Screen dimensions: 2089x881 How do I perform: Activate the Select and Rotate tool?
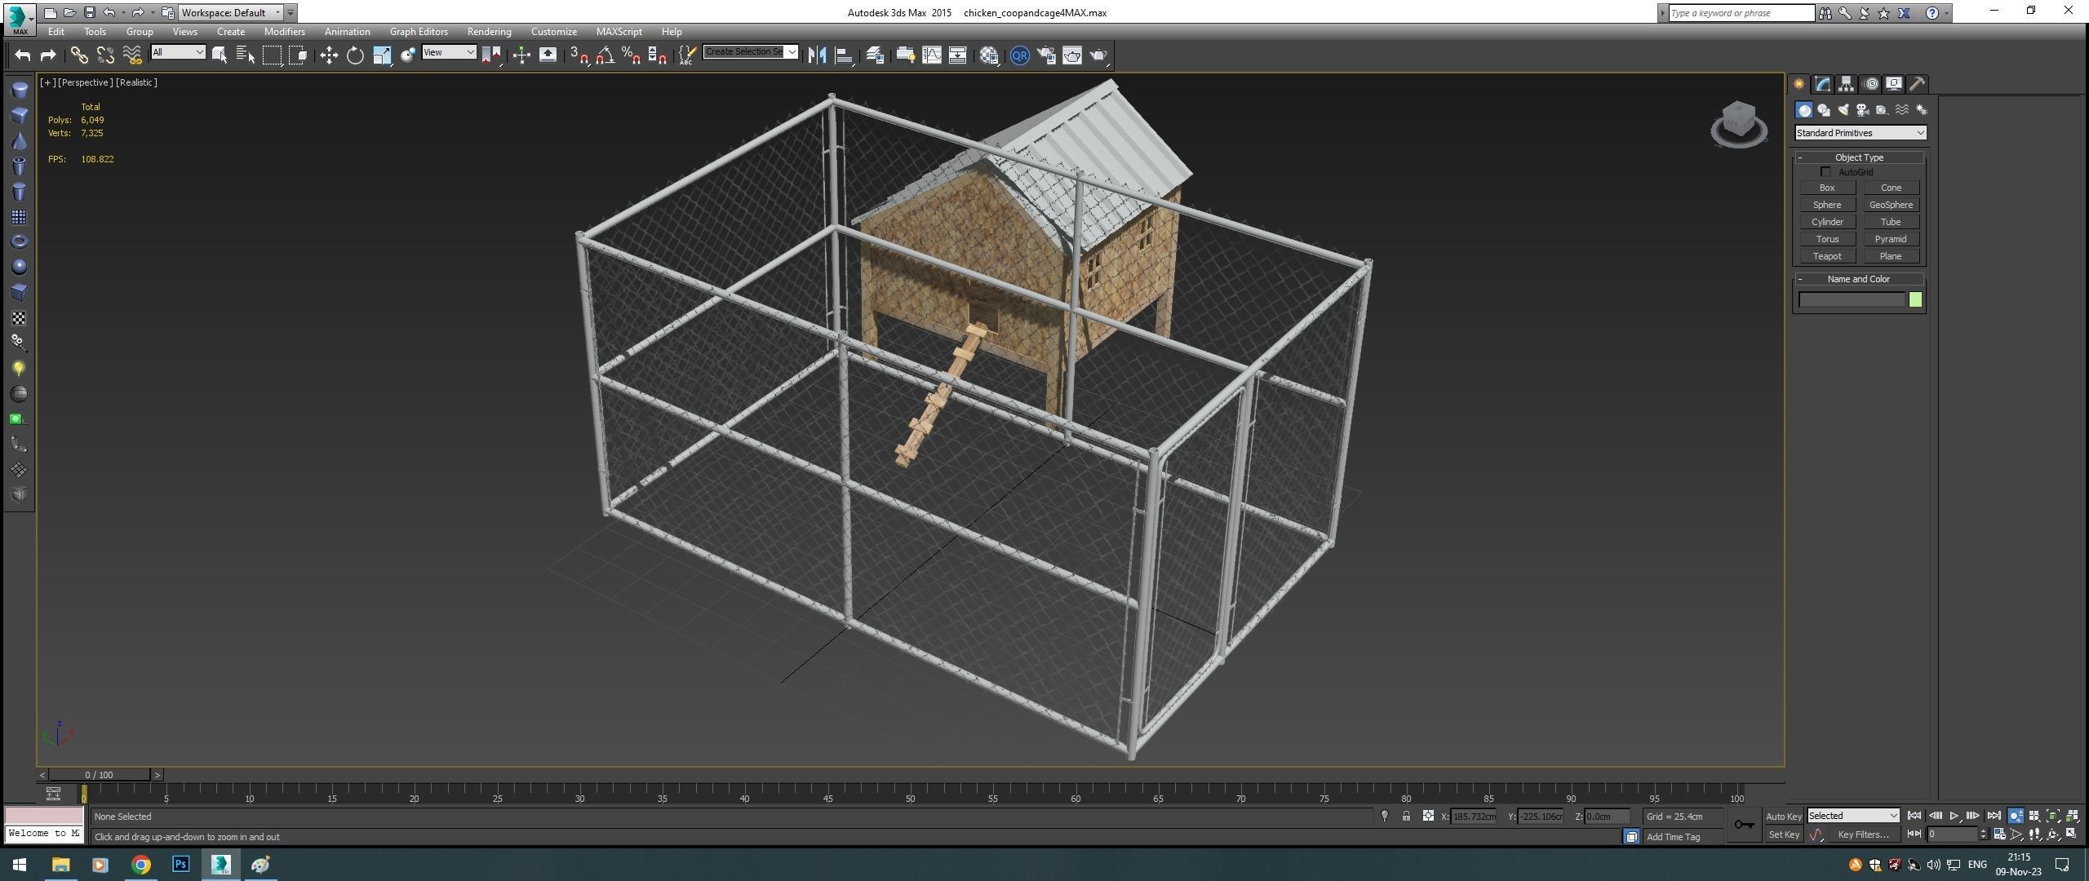(x=355, y=55)
